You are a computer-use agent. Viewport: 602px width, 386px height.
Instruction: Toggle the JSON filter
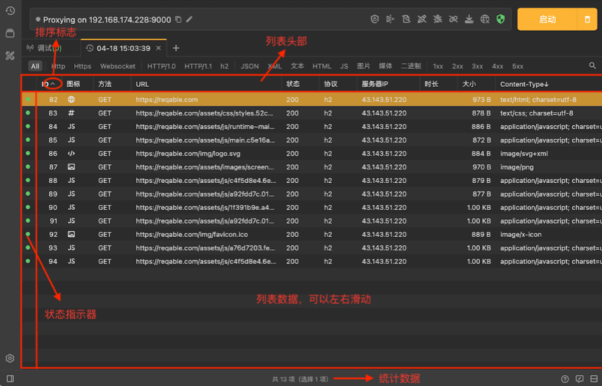(249, 66)
